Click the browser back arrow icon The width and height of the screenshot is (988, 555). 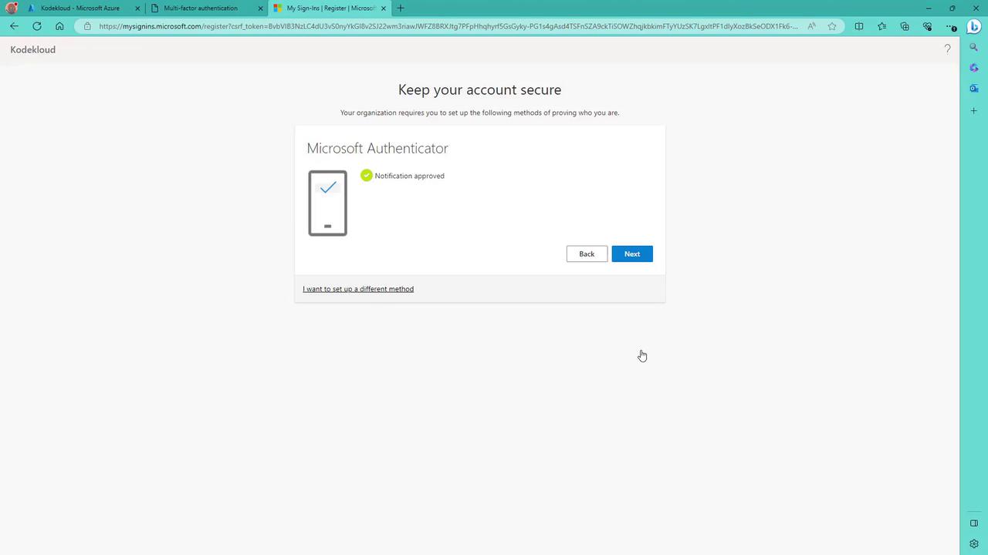tap(14, 26)
